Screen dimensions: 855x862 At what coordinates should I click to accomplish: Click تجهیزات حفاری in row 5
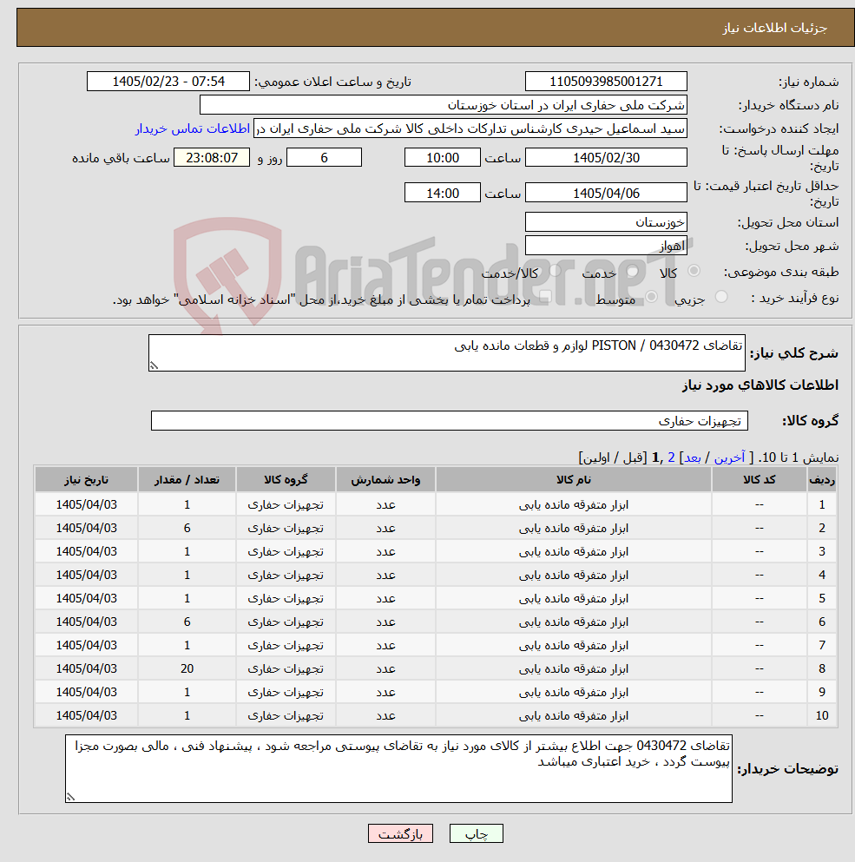[x=286, y=598]
